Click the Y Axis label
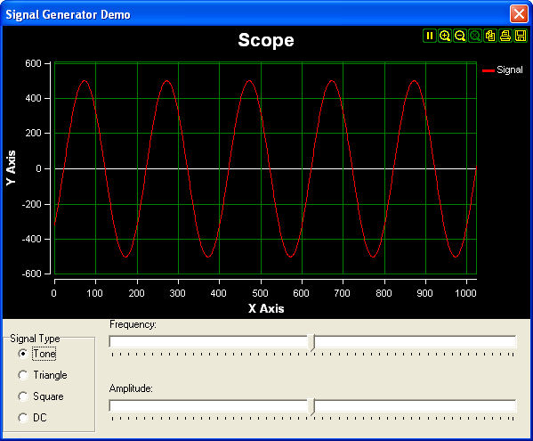533x441 pixels. click(x=12, y=168)
